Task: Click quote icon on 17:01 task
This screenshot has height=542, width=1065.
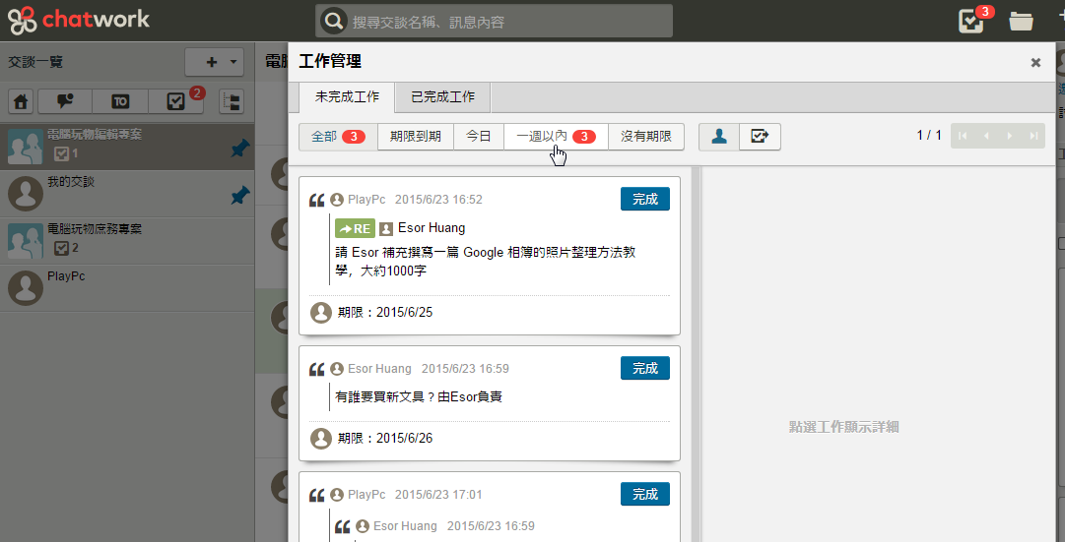Action: (x=316, y=495)
